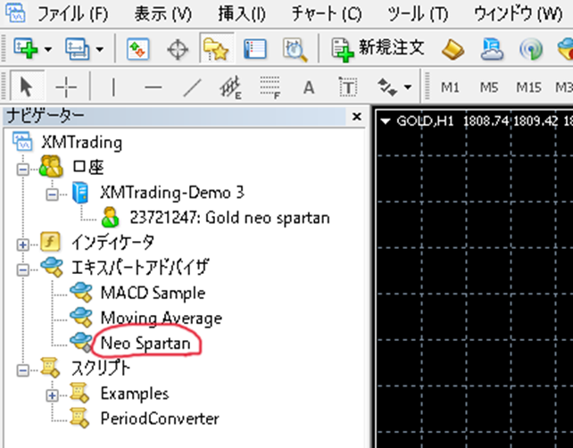This screenshot has width=573, height=448.
Task: Close the ナビゲーター panel
Action: point(357,117)
